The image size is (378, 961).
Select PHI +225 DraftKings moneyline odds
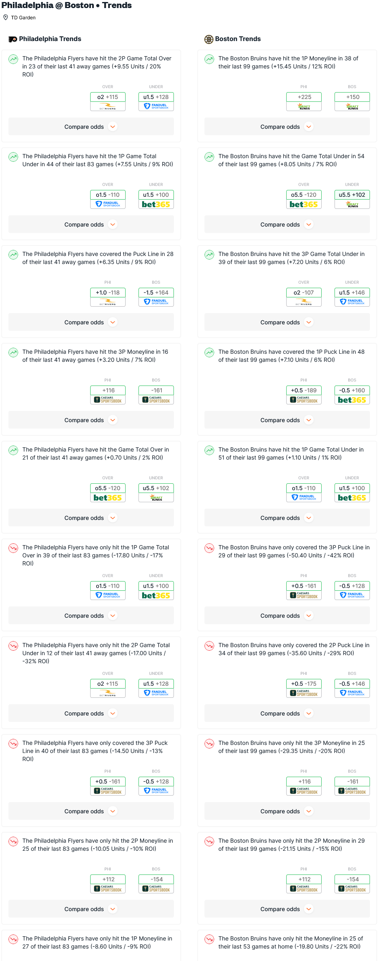[x=304, y=101]
